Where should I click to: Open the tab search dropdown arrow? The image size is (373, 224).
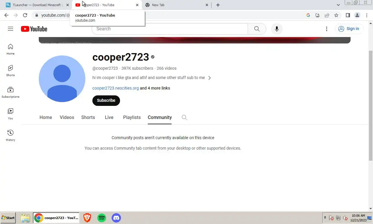pos(338,5)
